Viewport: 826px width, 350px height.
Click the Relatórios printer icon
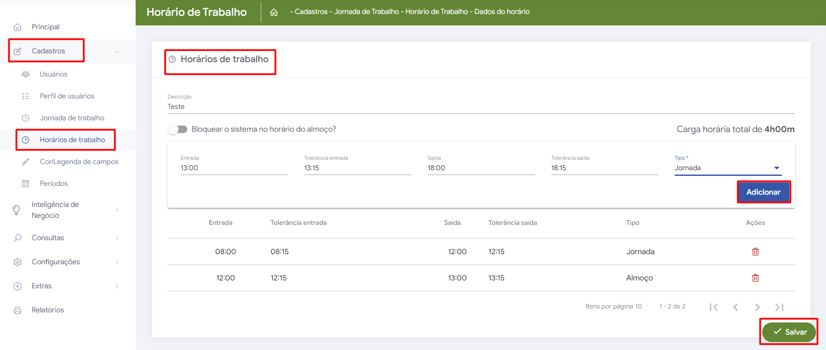(17, 310)
